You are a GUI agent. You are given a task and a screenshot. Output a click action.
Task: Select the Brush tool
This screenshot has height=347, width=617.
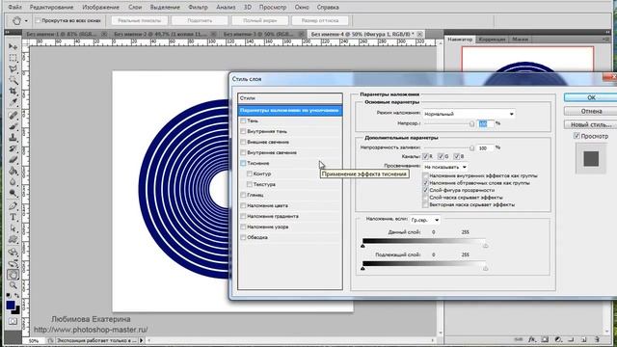pyautogui.click(x=13, y=126)
